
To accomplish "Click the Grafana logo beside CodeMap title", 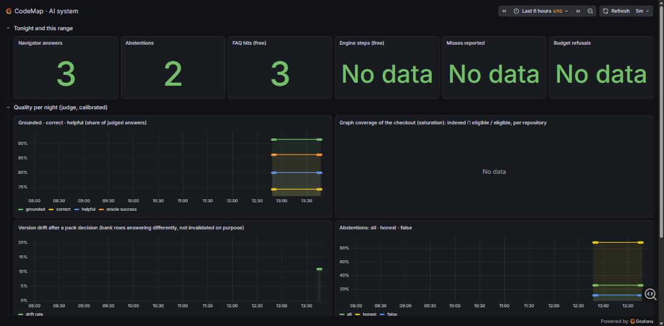I will [8, 11].
